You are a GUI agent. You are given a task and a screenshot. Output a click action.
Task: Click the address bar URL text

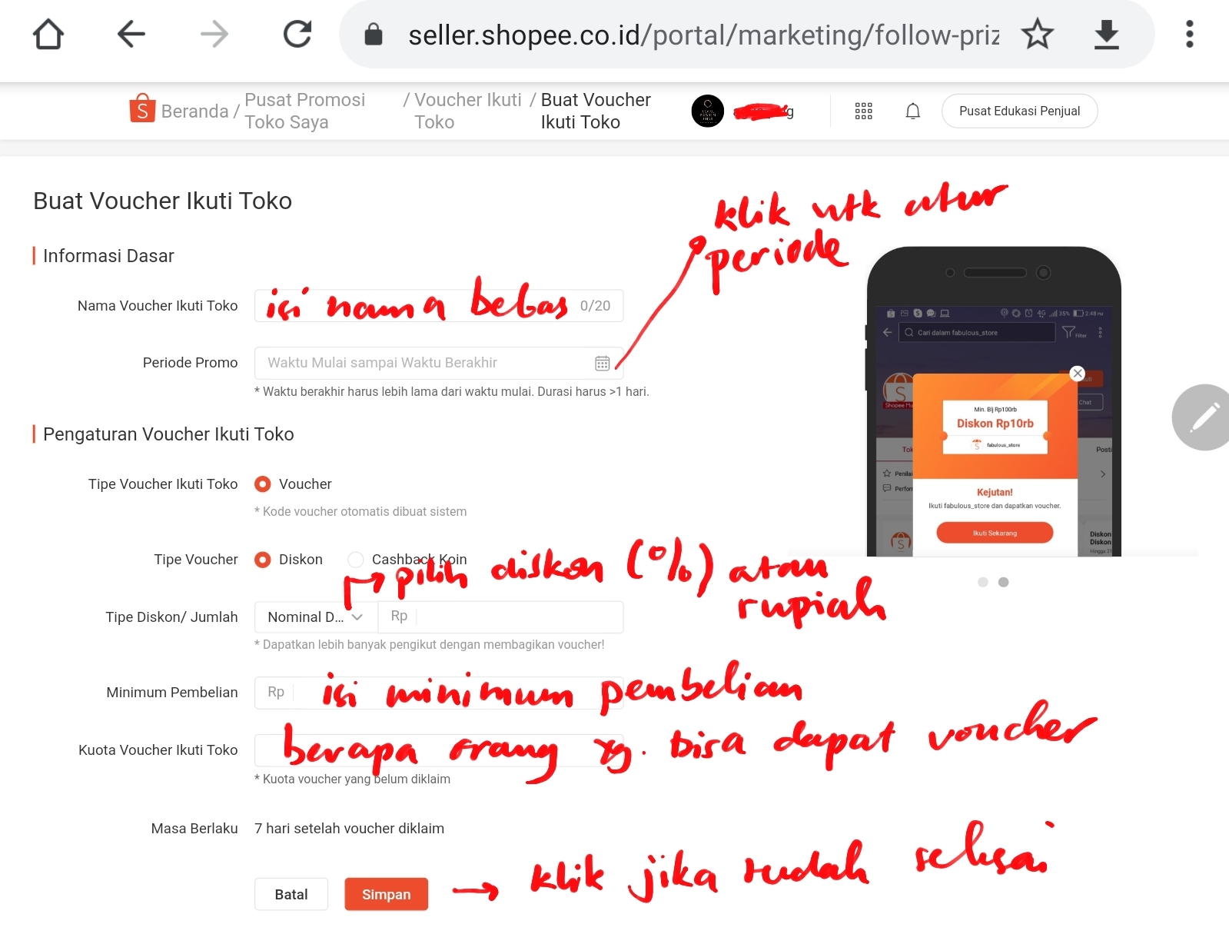(x=703, y=35)
